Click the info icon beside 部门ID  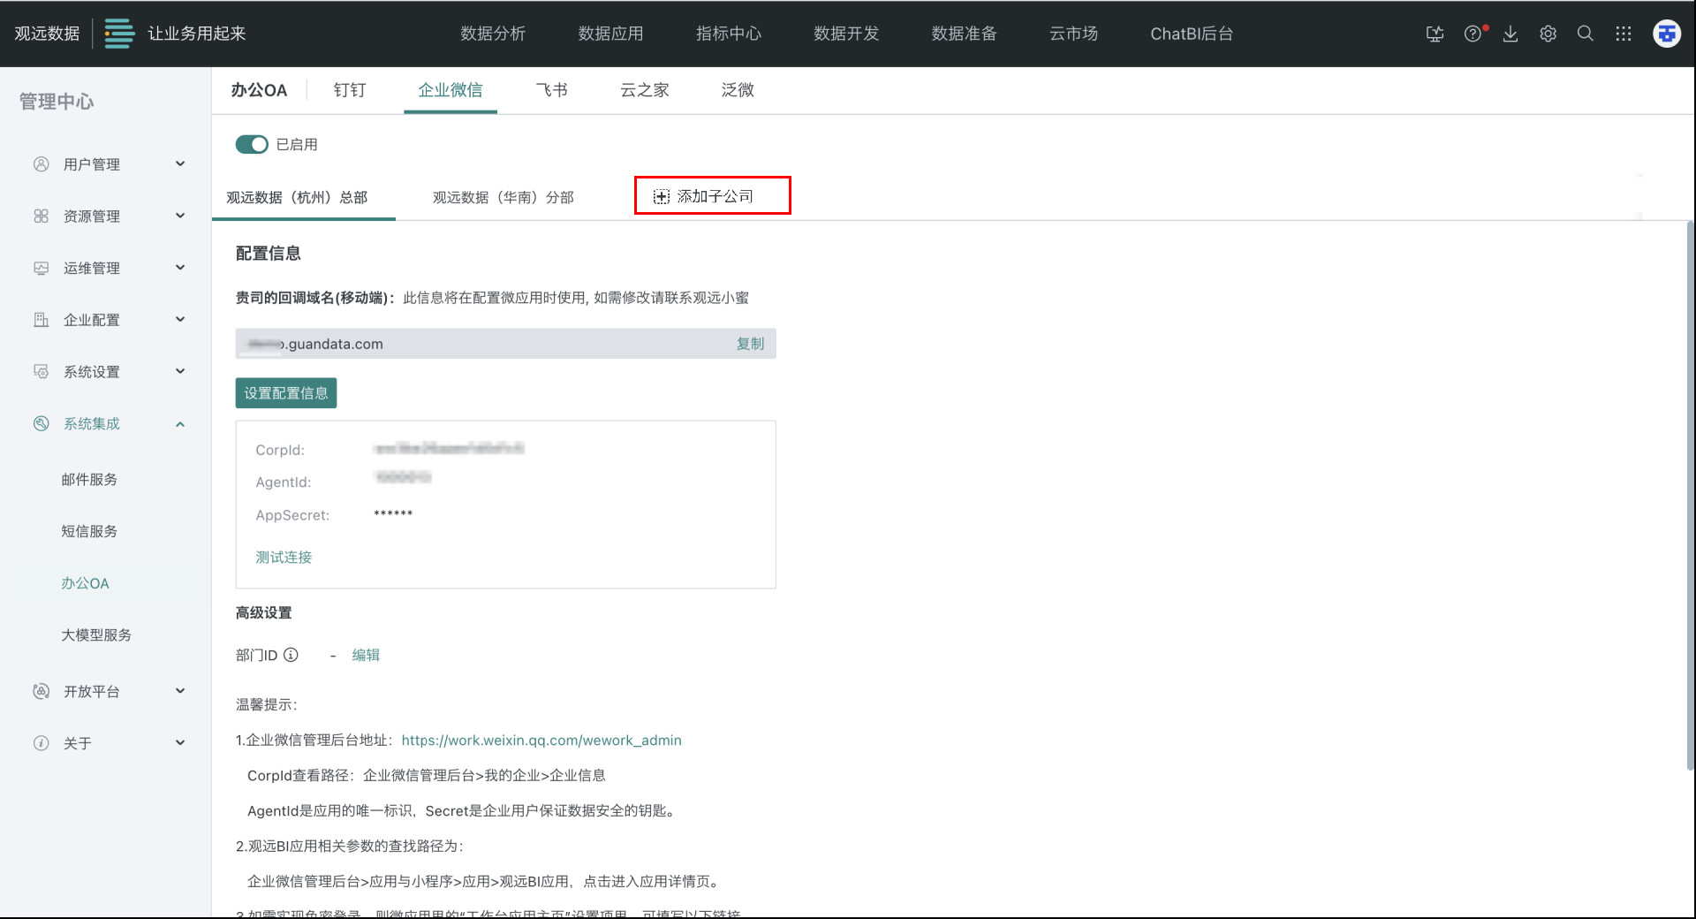[291, 655]
